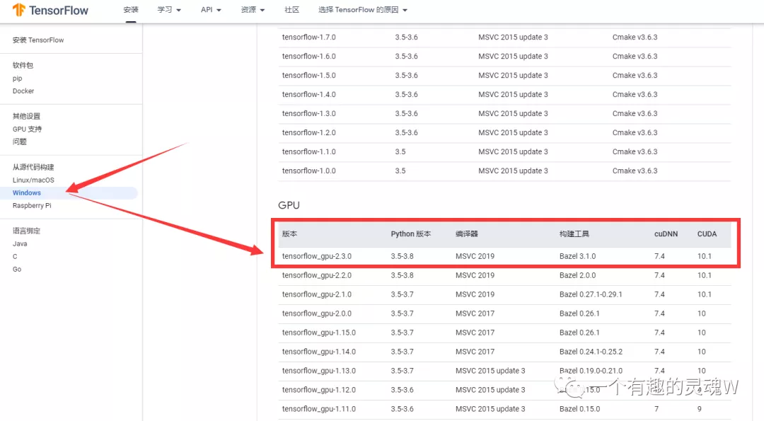Click the Bazel 0.27.1-0.29.1 cell

click(x=591, y=294)
